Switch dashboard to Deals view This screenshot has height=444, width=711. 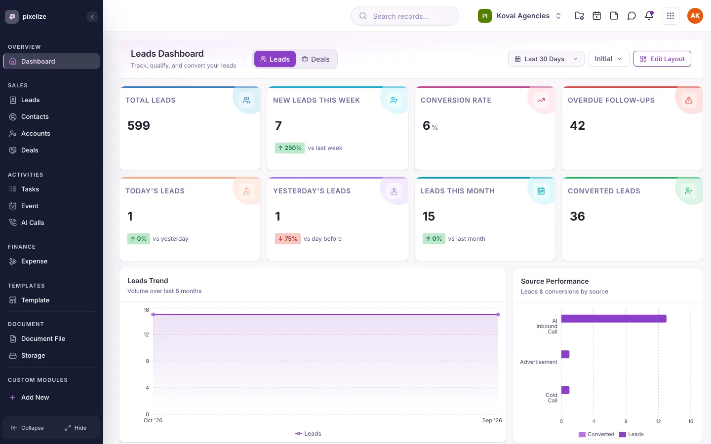point(316,59)
